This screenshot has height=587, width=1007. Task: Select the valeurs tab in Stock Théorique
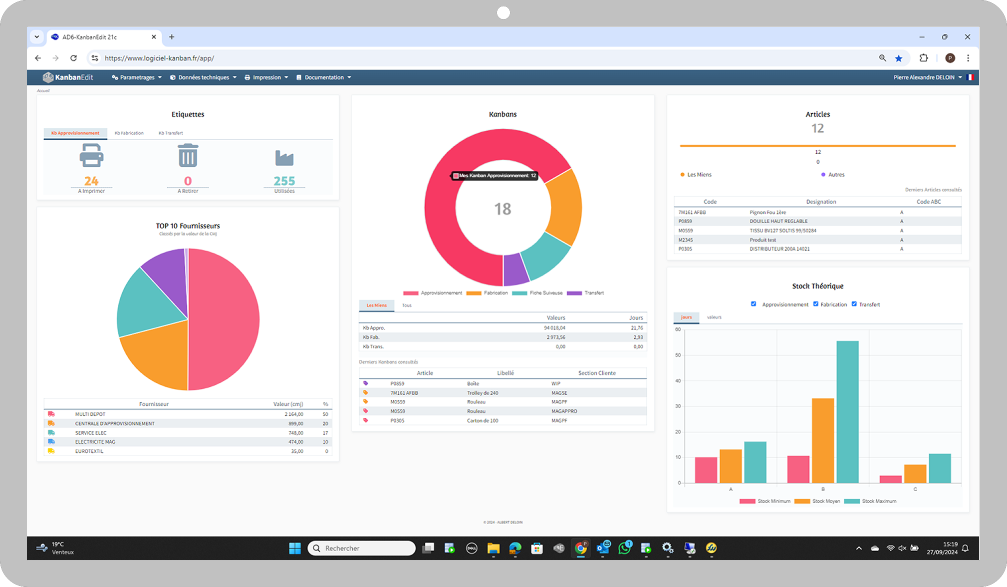714,317
